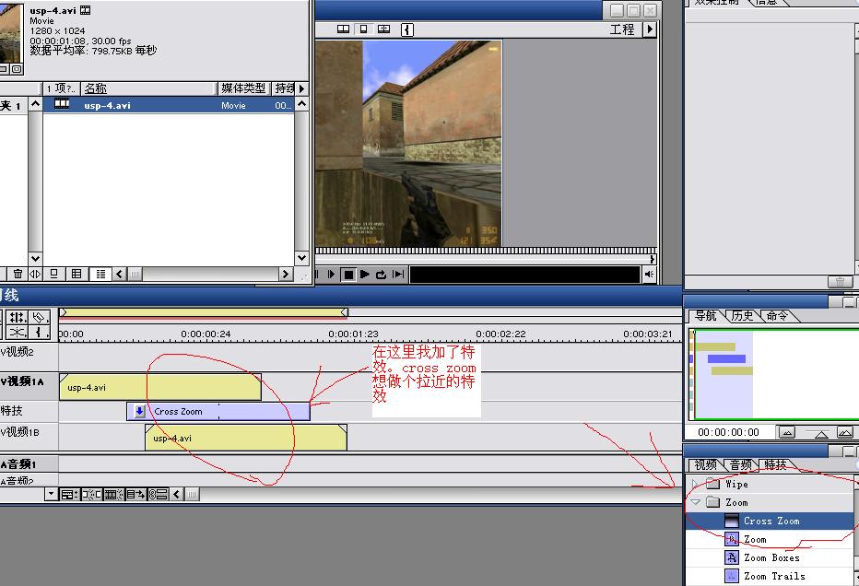Select the cross fade tool in timeline
This screenshot has height=586, width=859.
pos(18,332)
